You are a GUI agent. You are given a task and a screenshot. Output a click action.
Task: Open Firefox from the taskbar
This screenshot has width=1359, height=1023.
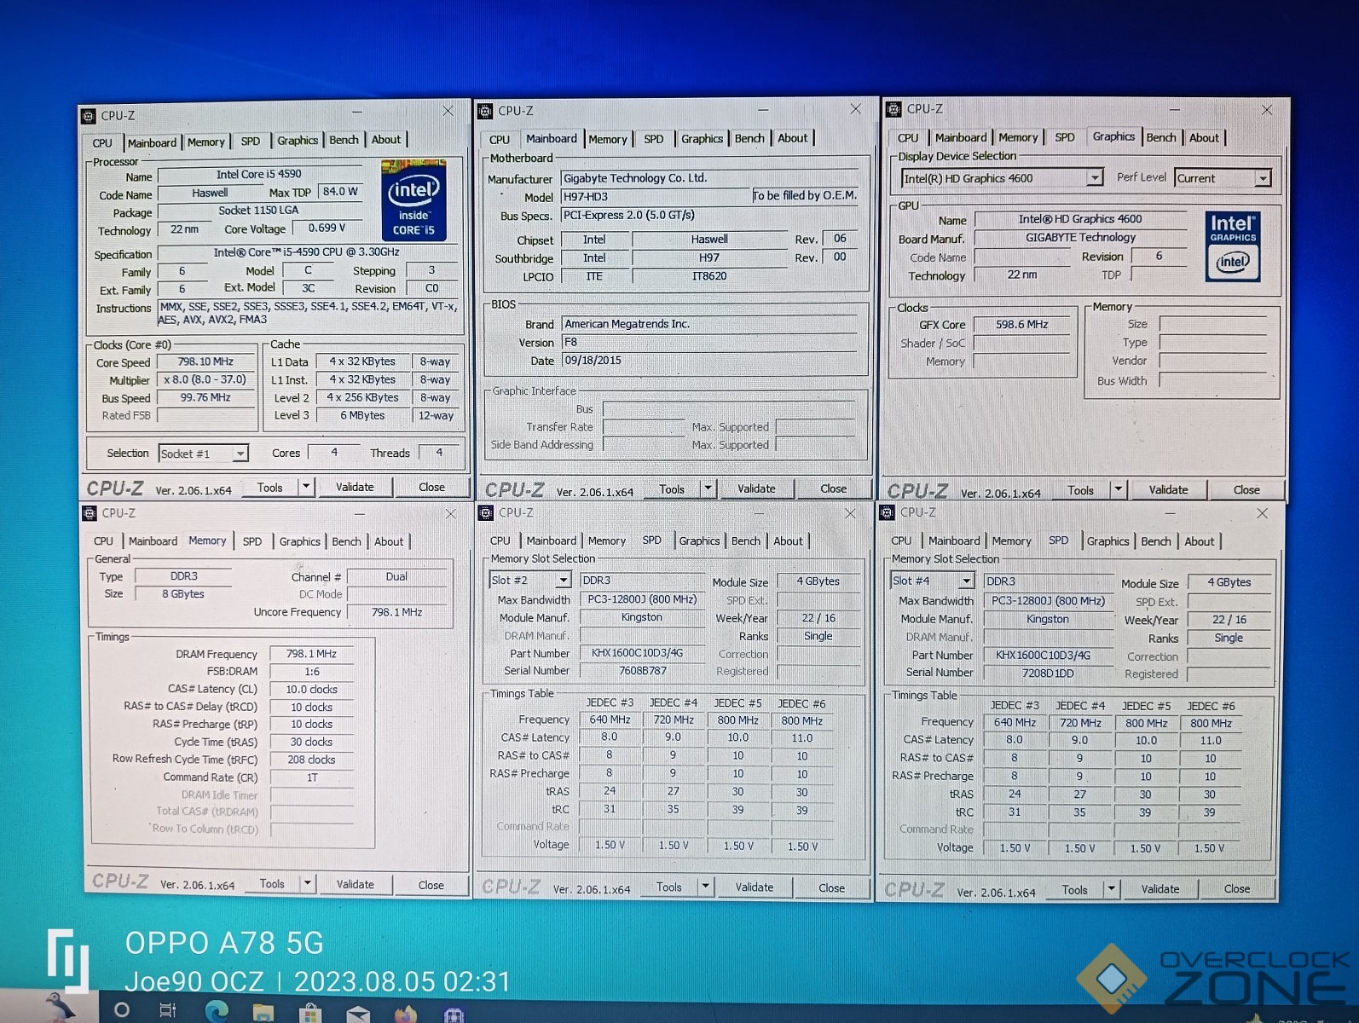point(405,1013)
